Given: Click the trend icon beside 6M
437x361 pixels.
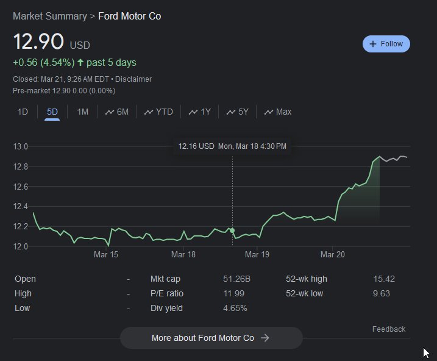Looking at the screenshot, I should pos(110,112).
